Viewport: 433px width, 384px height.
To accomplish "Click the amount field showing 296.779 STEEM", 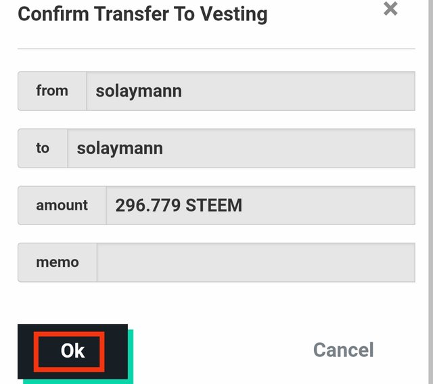I will pyautogui.click(x=260, y=206).
